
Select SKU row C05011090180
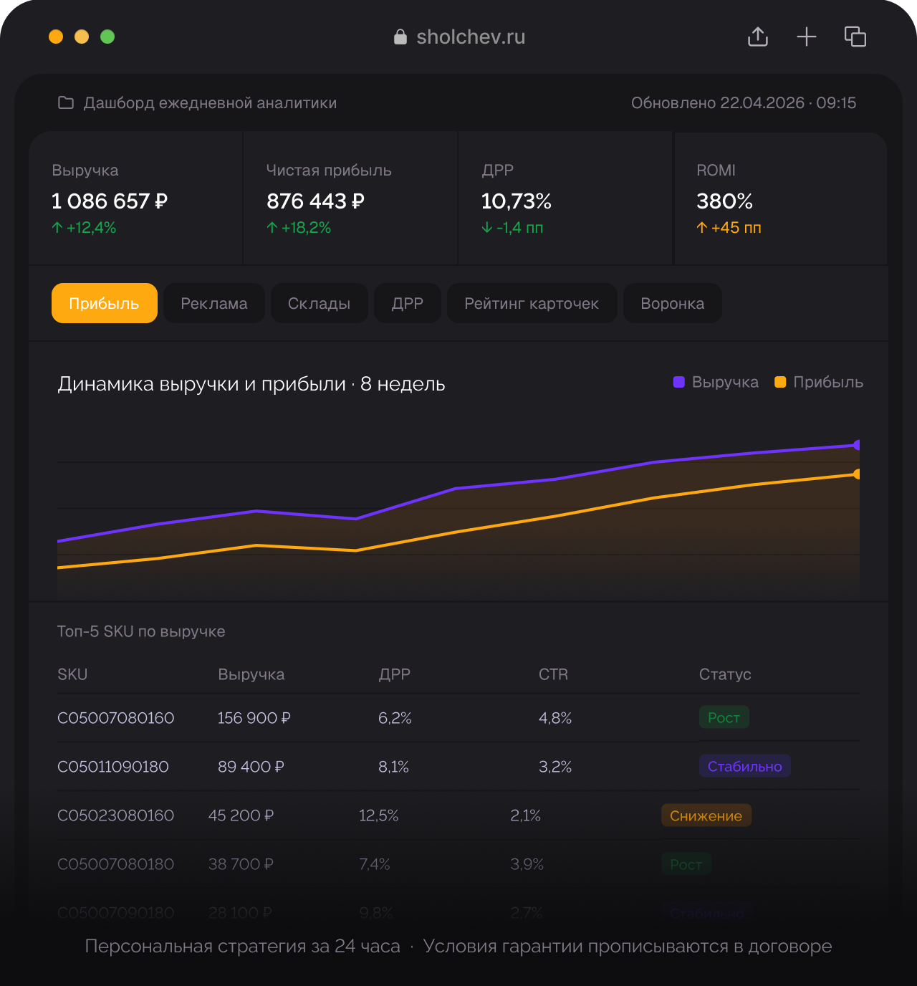point(458,766)
